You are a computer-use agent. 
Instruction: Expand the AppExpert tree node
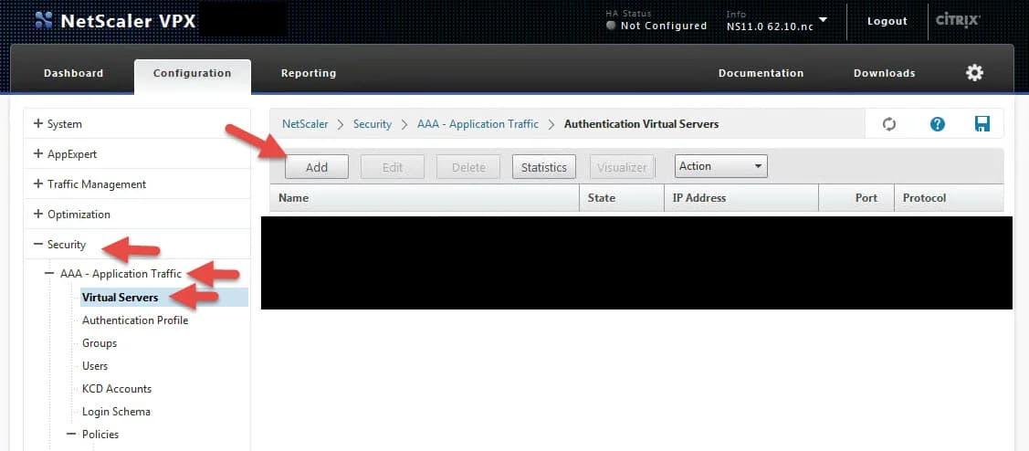tap(38, 153)
